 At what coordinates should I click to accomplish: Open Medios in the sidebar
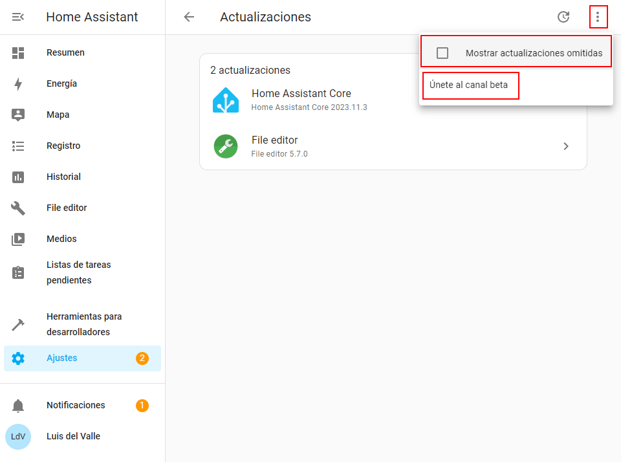(61, 239)
